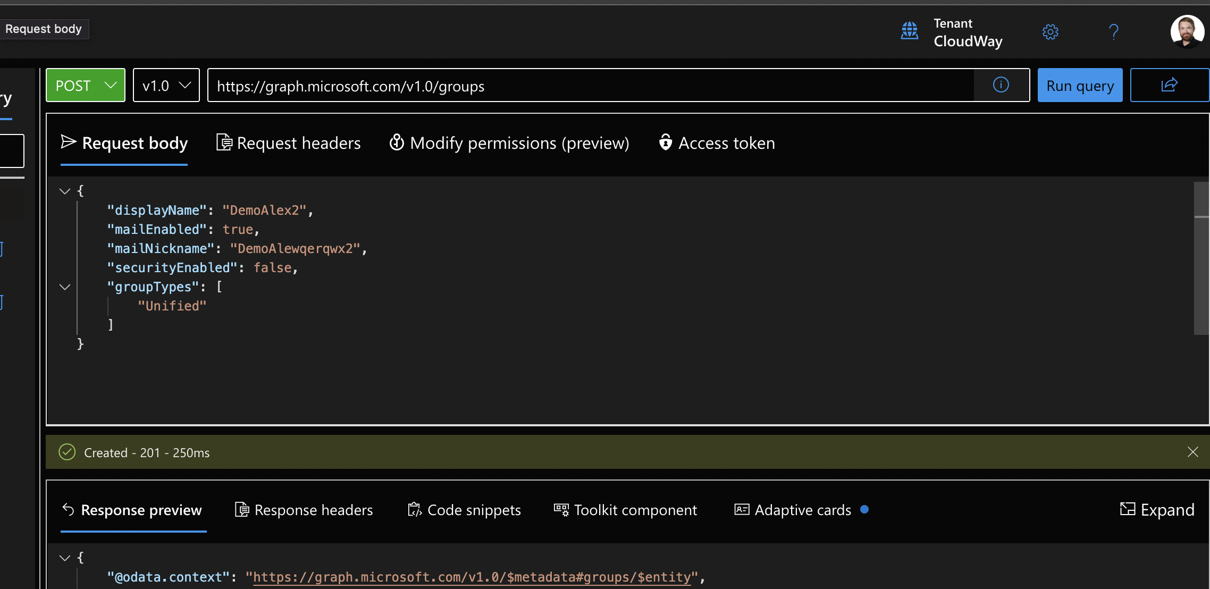Open the settings gear

pos(1051,32)
